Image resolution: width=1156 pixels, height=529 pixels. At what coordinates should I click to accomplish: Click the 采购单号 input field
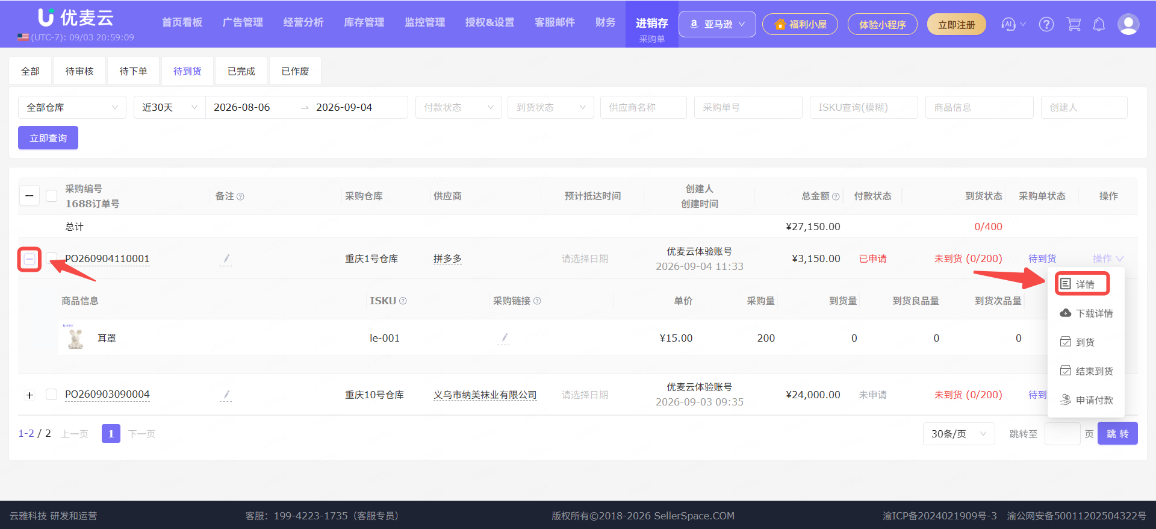(x=748, y=107)
